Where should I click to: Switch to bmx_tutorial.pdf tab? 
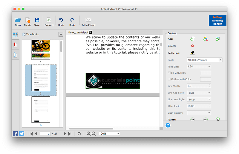coord(78,33)
